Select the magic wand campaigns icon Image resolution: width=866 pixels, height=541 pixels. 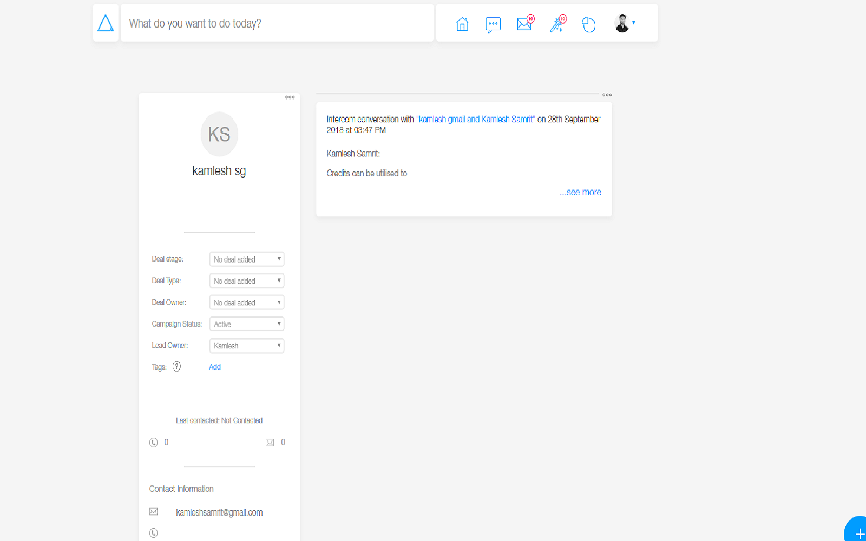(x=556, y=24)
